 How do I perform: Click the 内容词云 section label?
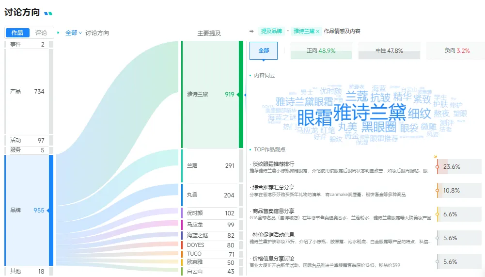click(x=264, y=75)
